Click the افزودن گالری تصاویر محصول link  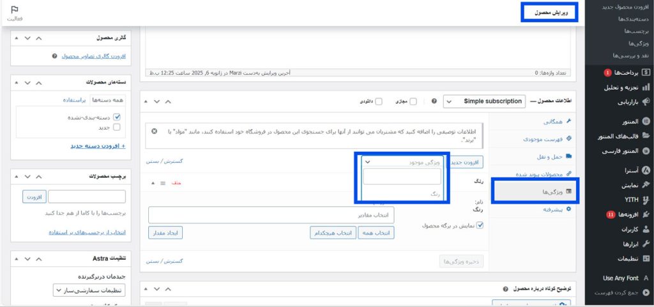(94, 56)
